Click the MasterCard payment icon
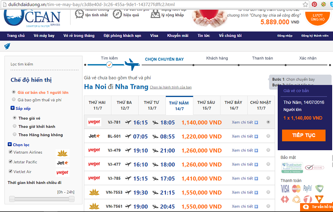The width and height of the screenshot is (333, 212). tap(296, 188)
